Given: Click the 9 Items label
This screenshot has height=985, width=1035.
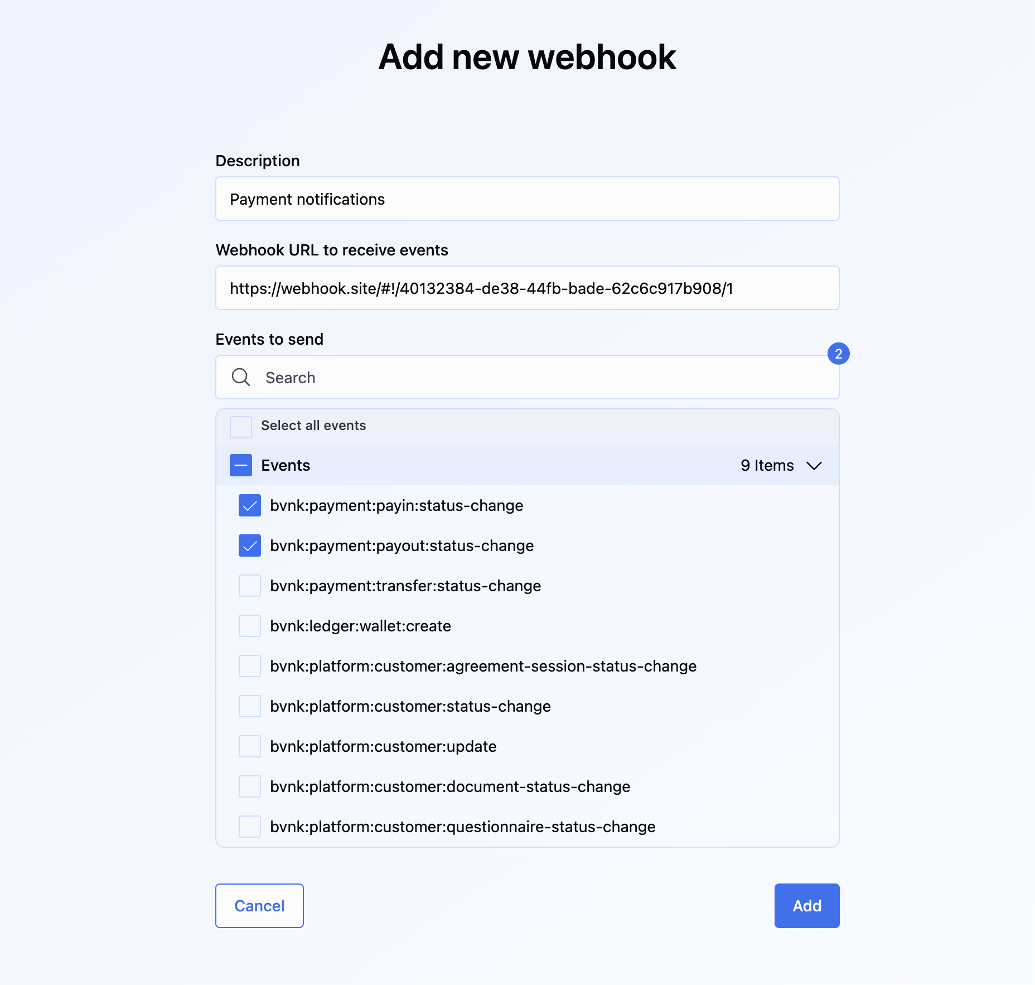Looking at the screenshot, I should point(767,466).
